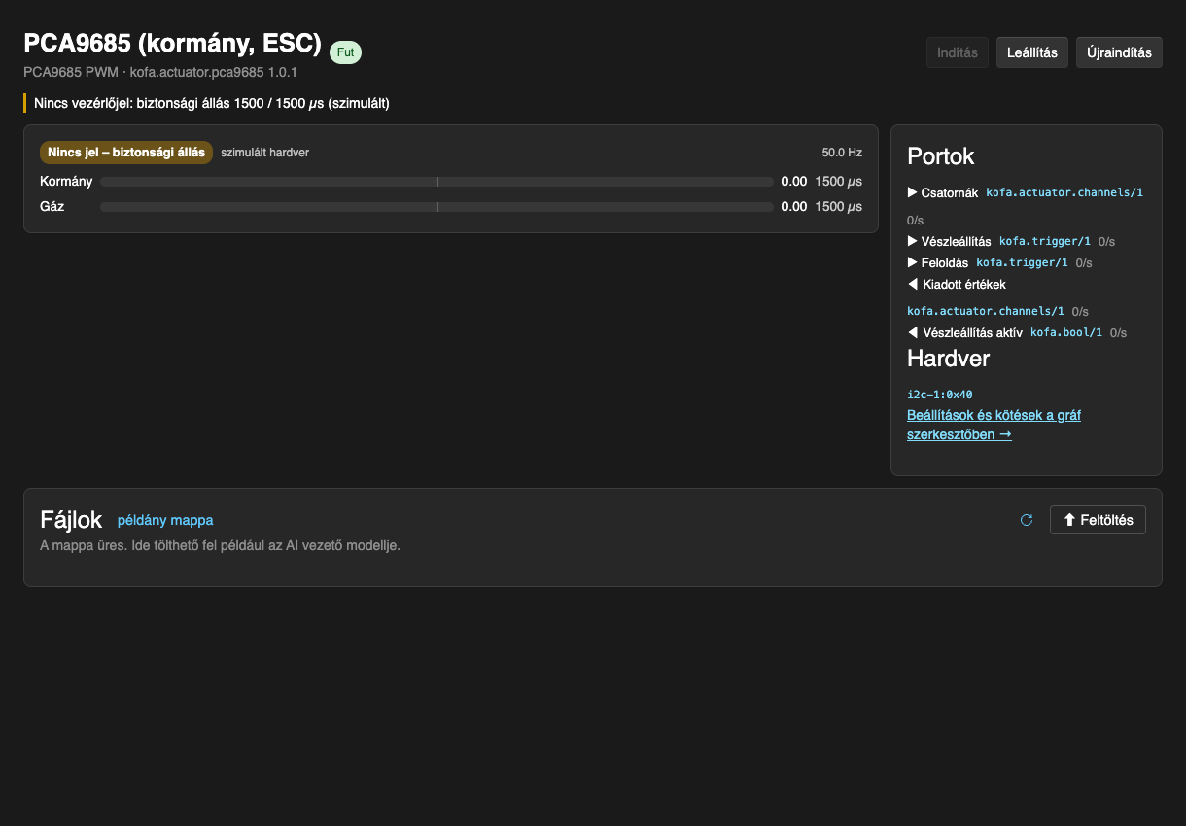Viewport: 1186px width, 826px height.
Task: Click the Fájlok section heading
Action: point(71,520)
